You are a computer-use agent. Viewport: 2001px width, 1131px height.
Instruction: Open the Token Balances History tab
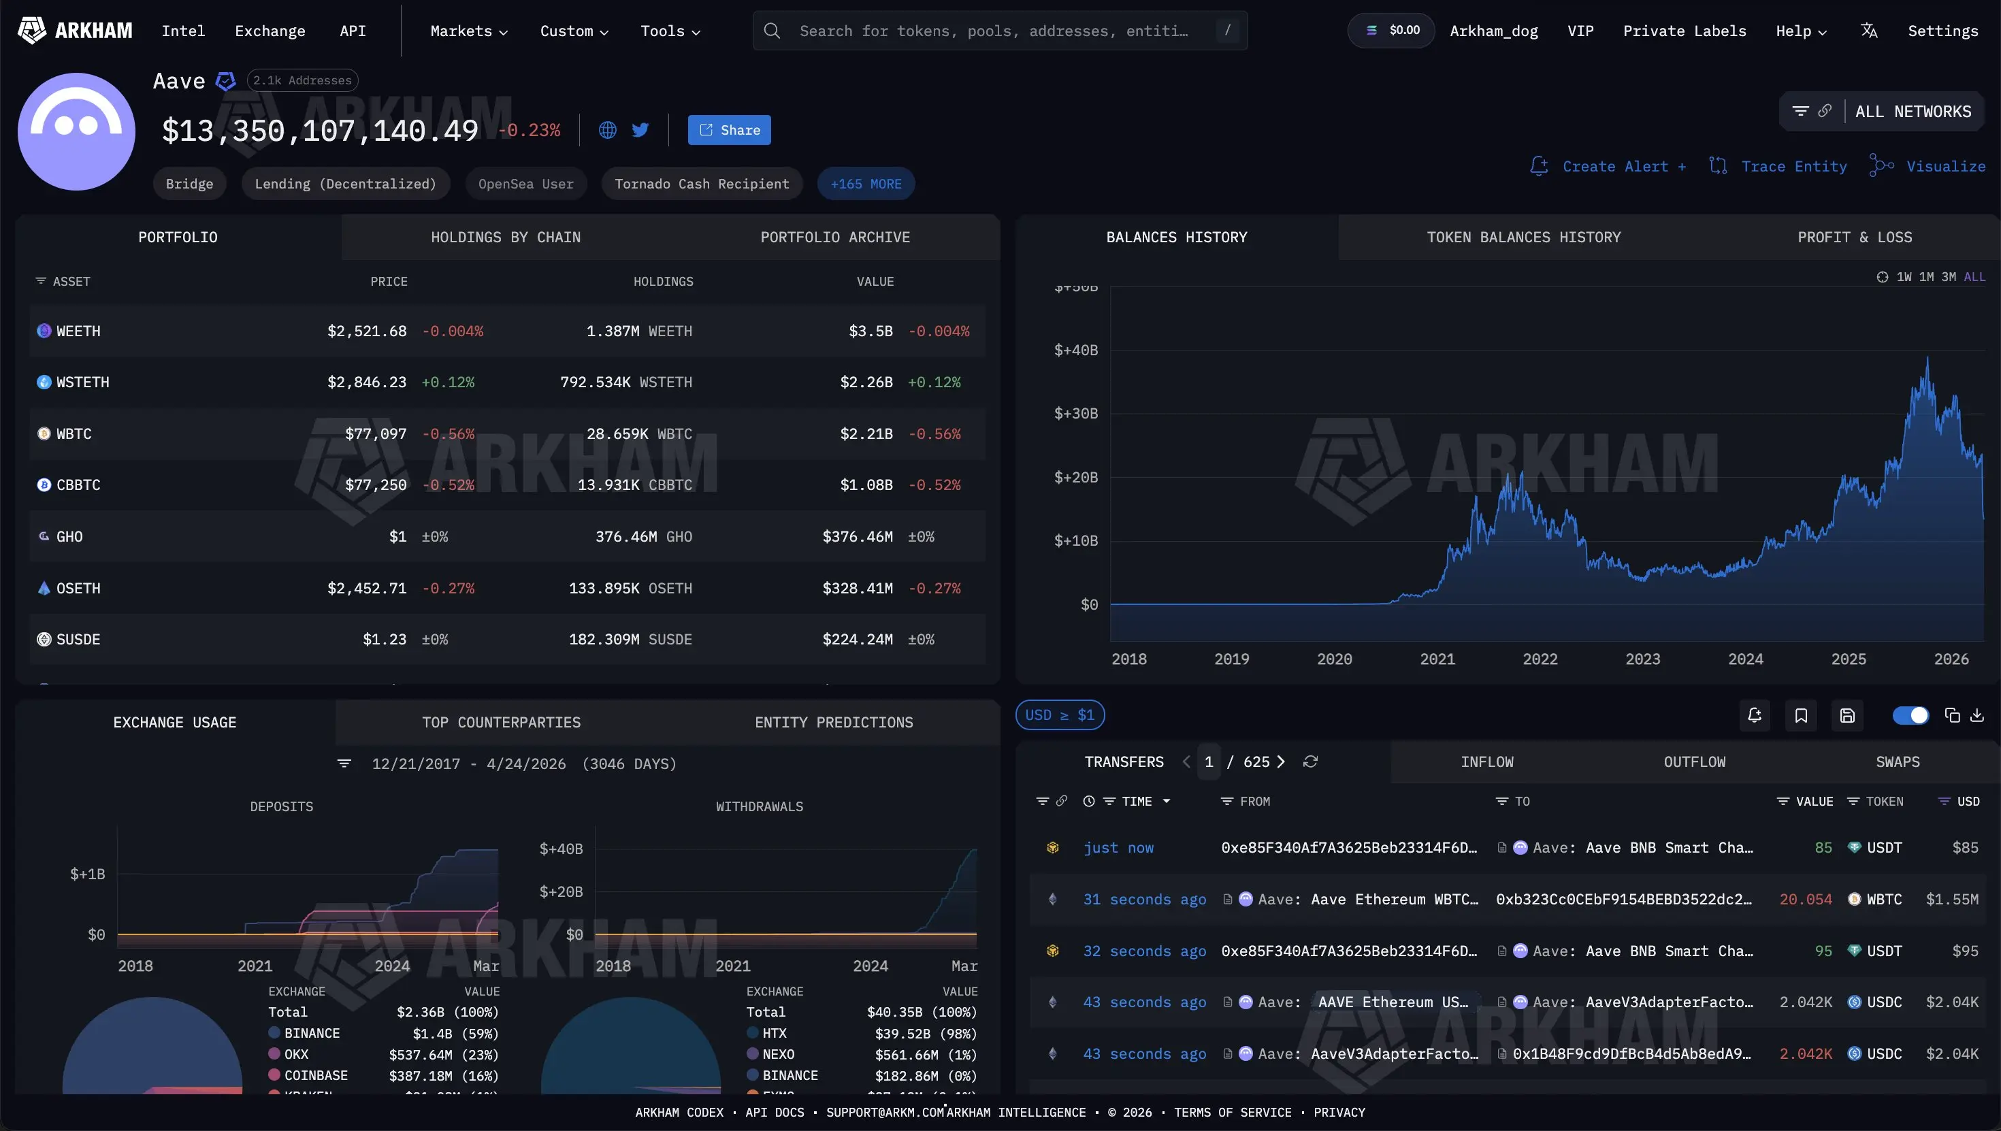click(x=1523, y=237)
